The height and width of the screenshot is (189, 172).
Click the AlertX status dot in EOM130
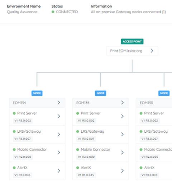point(141,168)
